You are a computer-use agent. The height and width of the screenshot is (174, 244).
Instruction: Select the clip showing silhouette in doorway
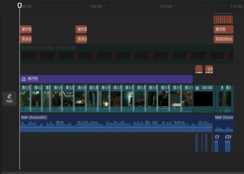pyautogui.click(x=127, y=99)
